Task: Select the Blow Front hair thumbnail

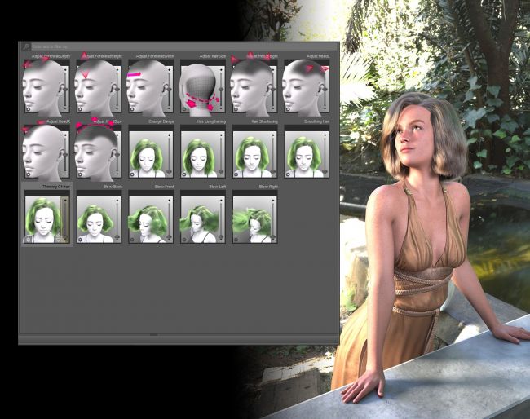Action: pyautogui.click(x=148, y=218)
